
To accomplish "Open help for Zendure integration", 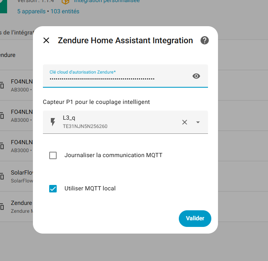I will click(204, 40).
